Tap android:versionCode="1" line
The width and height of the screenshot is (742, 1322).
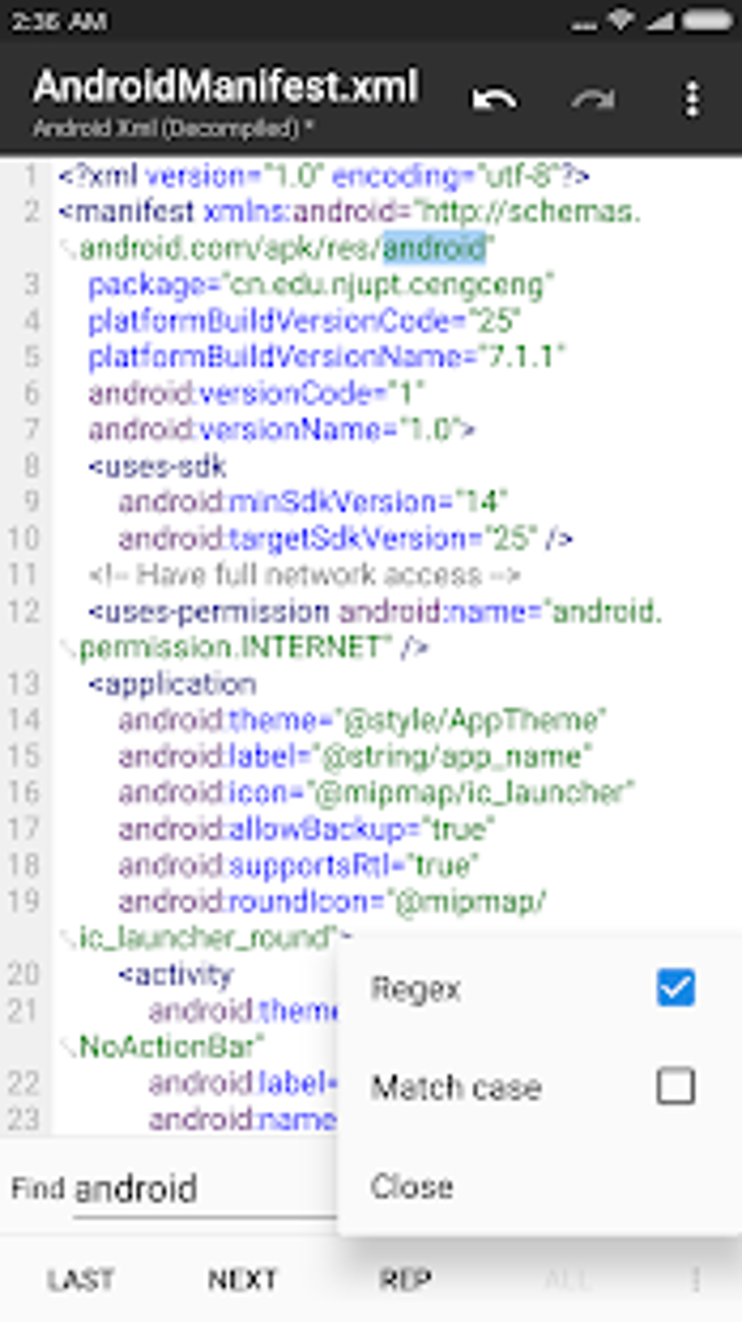tap(256, 394)
